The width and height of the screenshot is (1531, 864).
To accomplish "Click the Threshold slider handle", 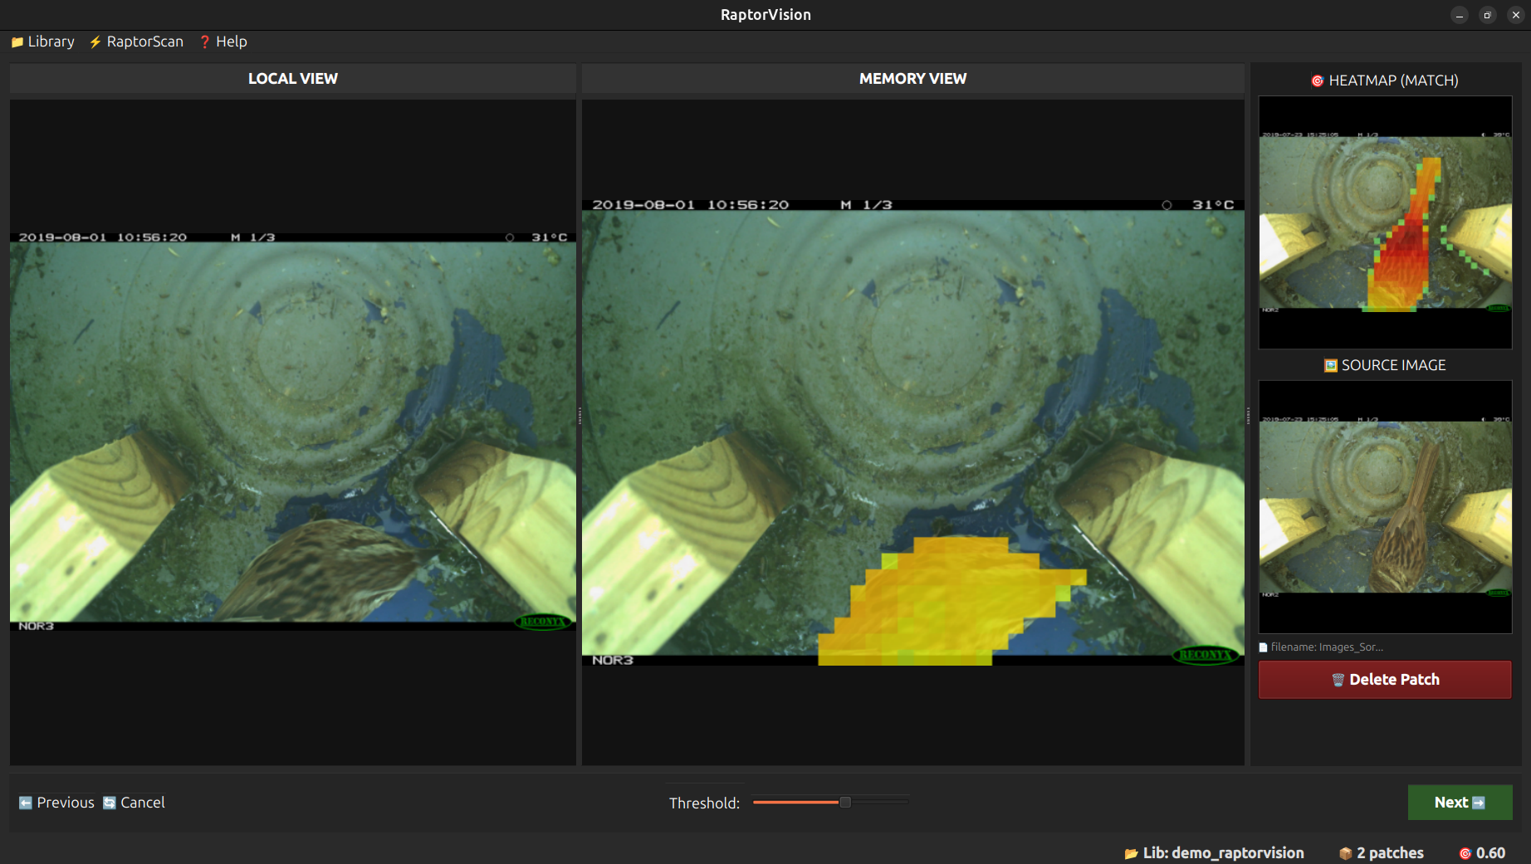I will tap(845, 802).
